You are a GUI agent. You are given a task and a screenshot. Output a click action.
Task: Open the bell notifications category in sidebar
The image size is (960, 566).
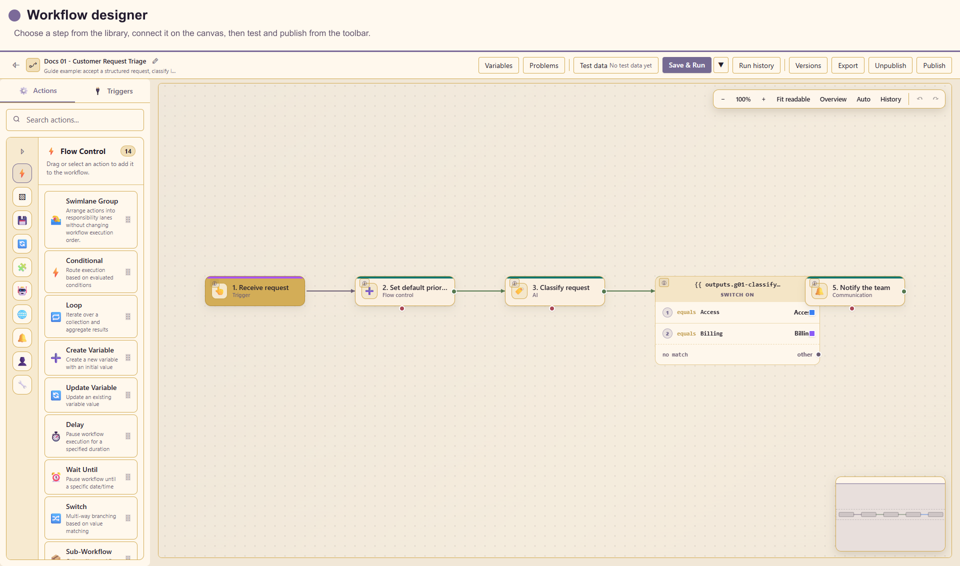coord(22,338)
